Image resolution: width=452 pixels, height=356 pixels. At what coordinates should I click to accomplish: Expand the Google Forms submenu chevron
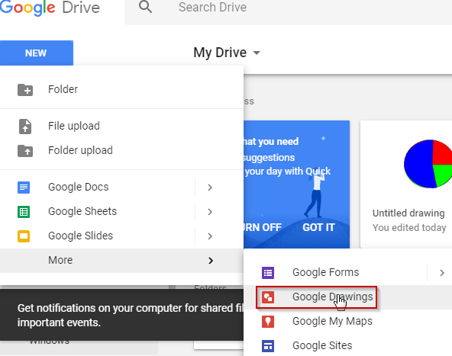(x=442, y=273)
